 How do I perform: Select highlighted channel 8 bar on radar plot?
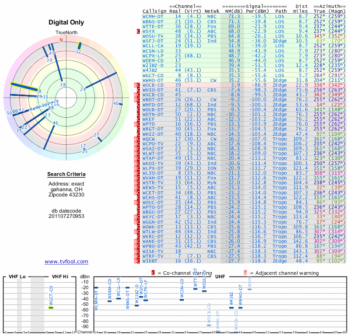click(24, 86)
